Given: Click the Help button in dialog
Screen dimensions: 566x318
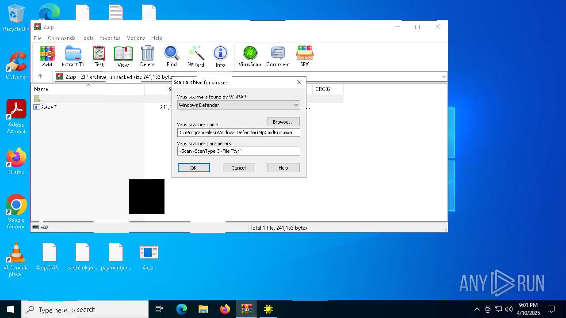Looking at the screenshot, I should point(283,168).
